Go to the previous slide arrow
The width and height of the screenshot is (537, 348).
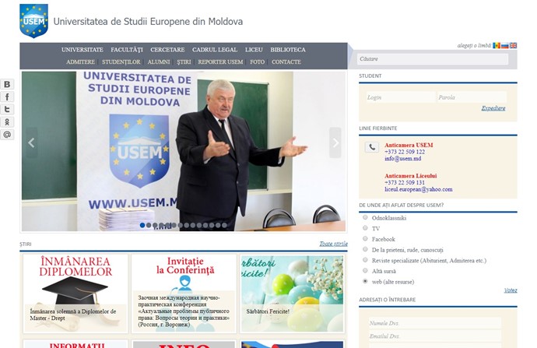point(32,142)
